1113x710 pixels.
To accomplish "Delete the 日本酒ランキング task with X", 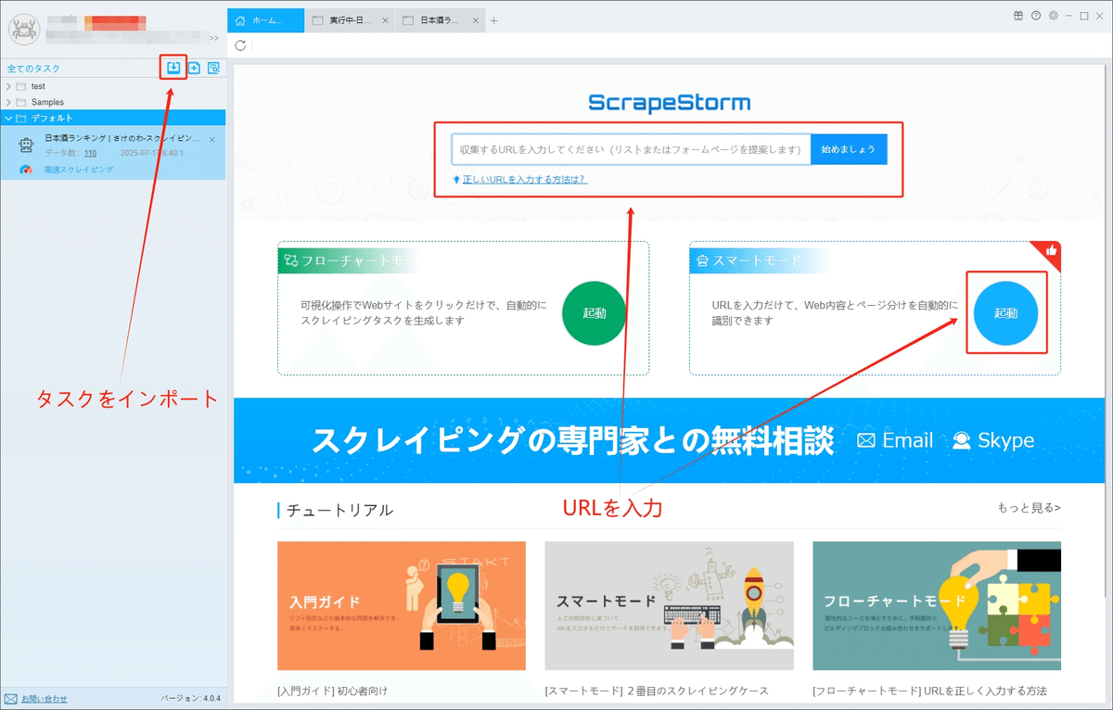I will (212, 139).
